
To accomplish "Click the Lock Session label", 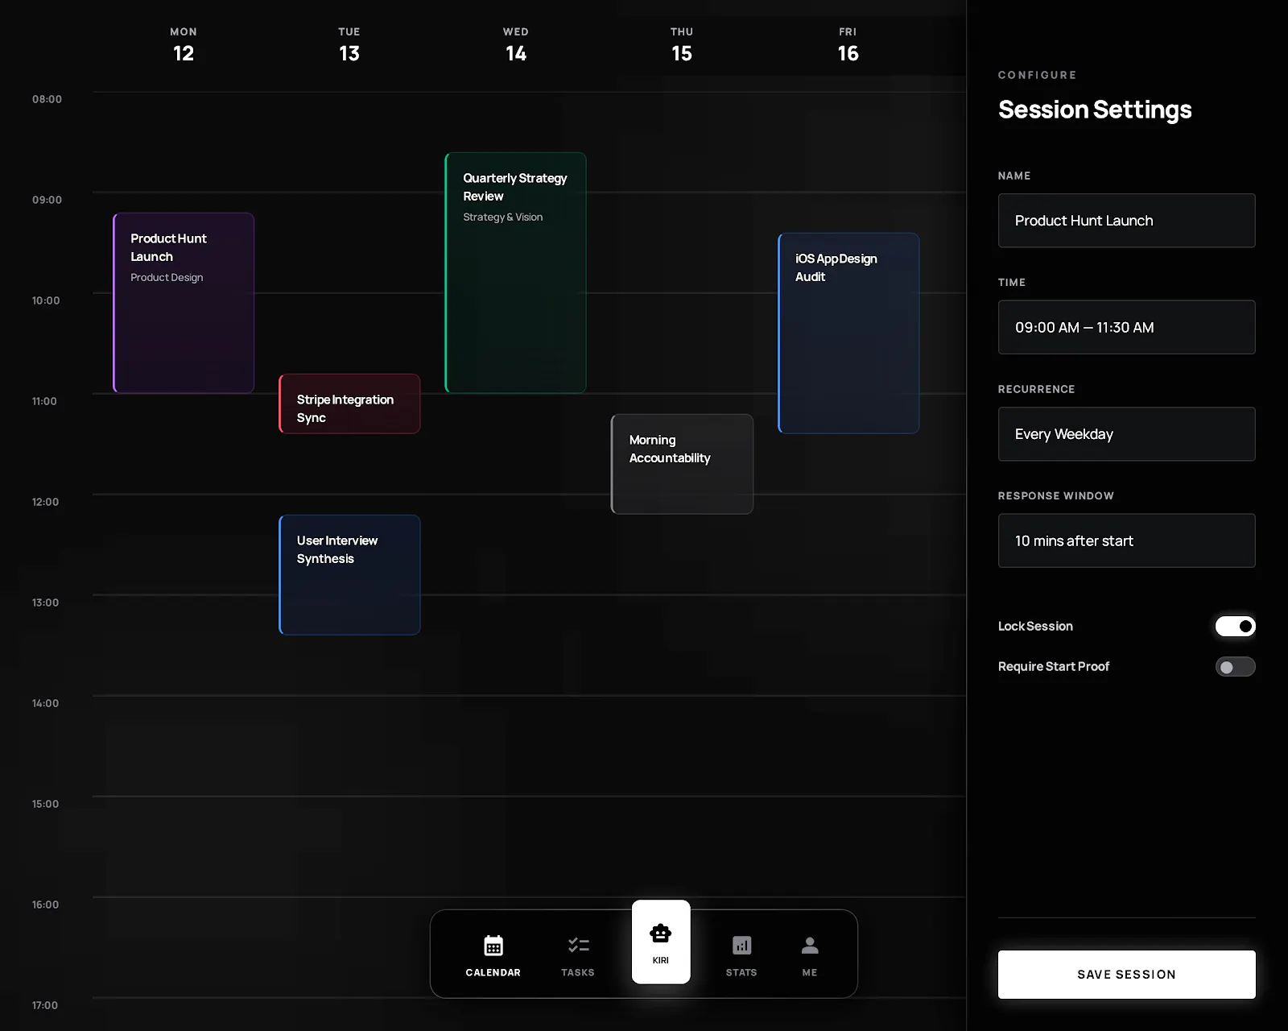I will pyautogui.click(x=1035, y=626).
